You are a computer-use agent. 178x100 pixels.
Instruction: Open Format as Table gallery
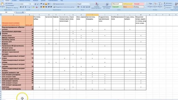coord(107,6)
